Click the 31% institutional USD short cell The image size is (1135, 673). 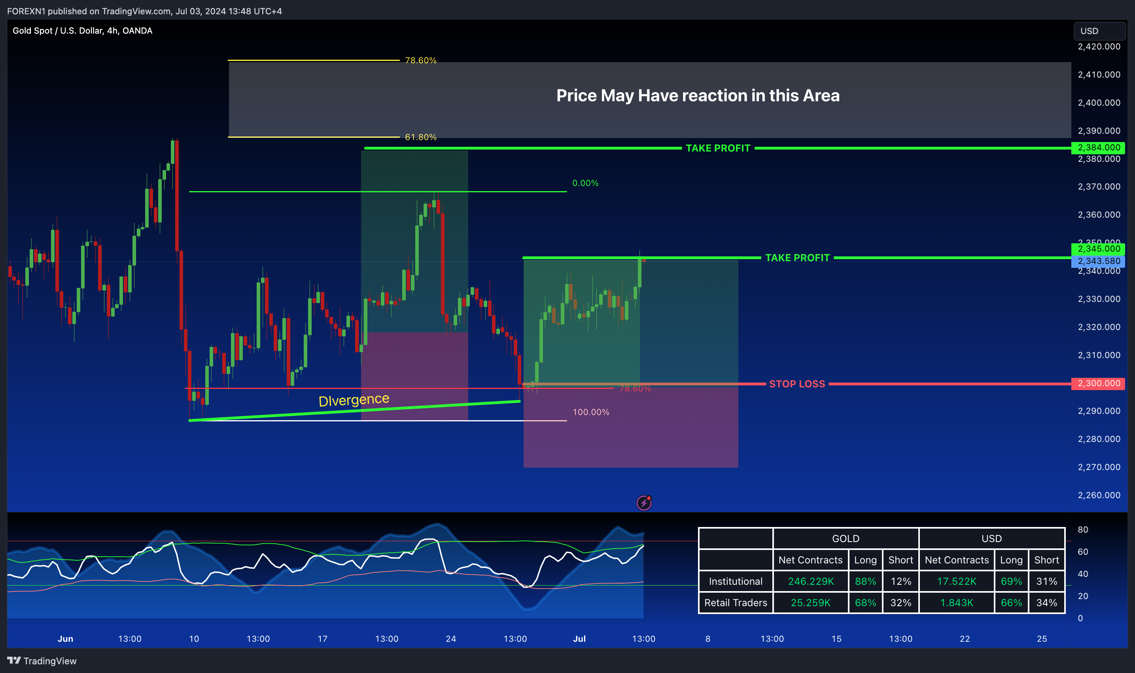coord(1046,581)
